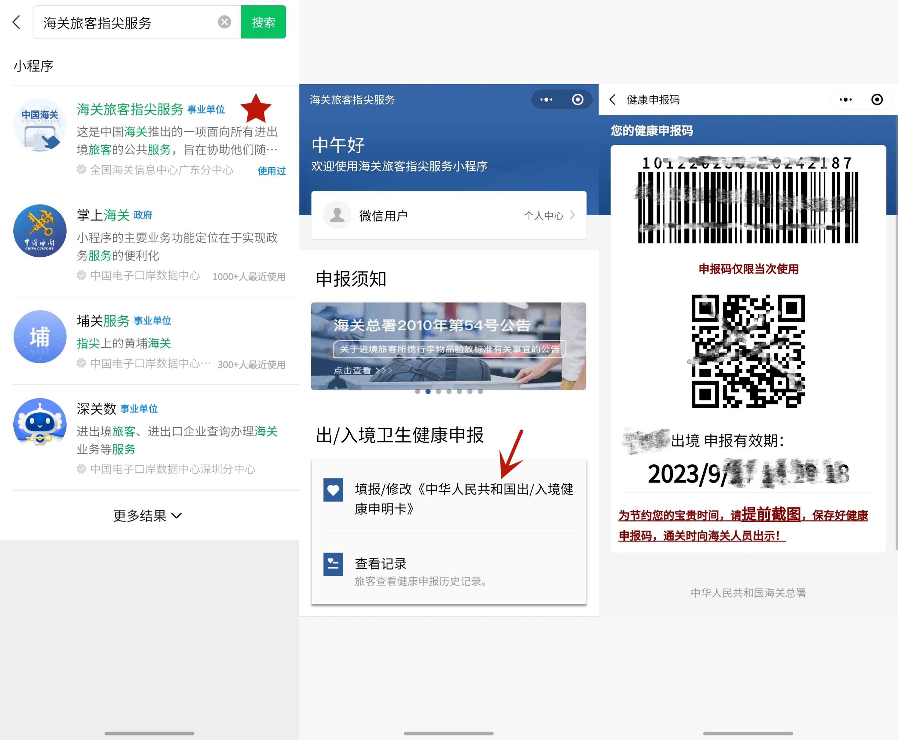Open 查看记录 entry
This screenshot has height=740, width=898.
tap(449, 571)
